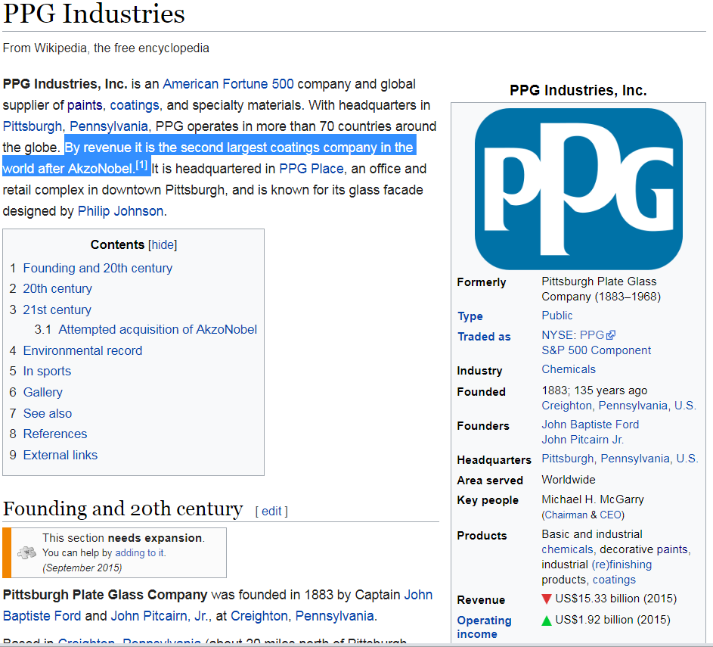Viewport: 713px width, 647px height.
Task: Open Pennsylvania link in intro paragraph
Action: [x=109, y=126]
